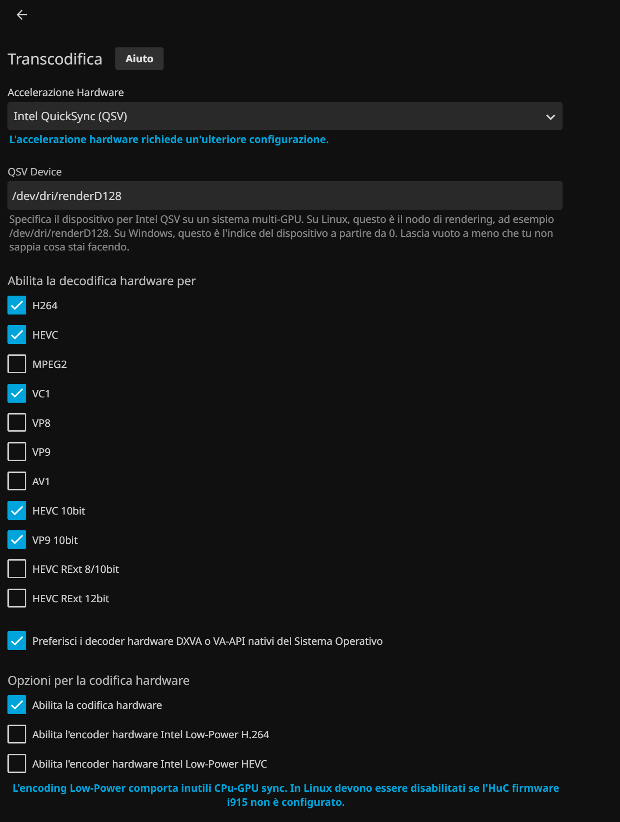Viewport: 620px width, 822px height.
Task: Enable VP8 hardware decoding
Action: [17, 423]
